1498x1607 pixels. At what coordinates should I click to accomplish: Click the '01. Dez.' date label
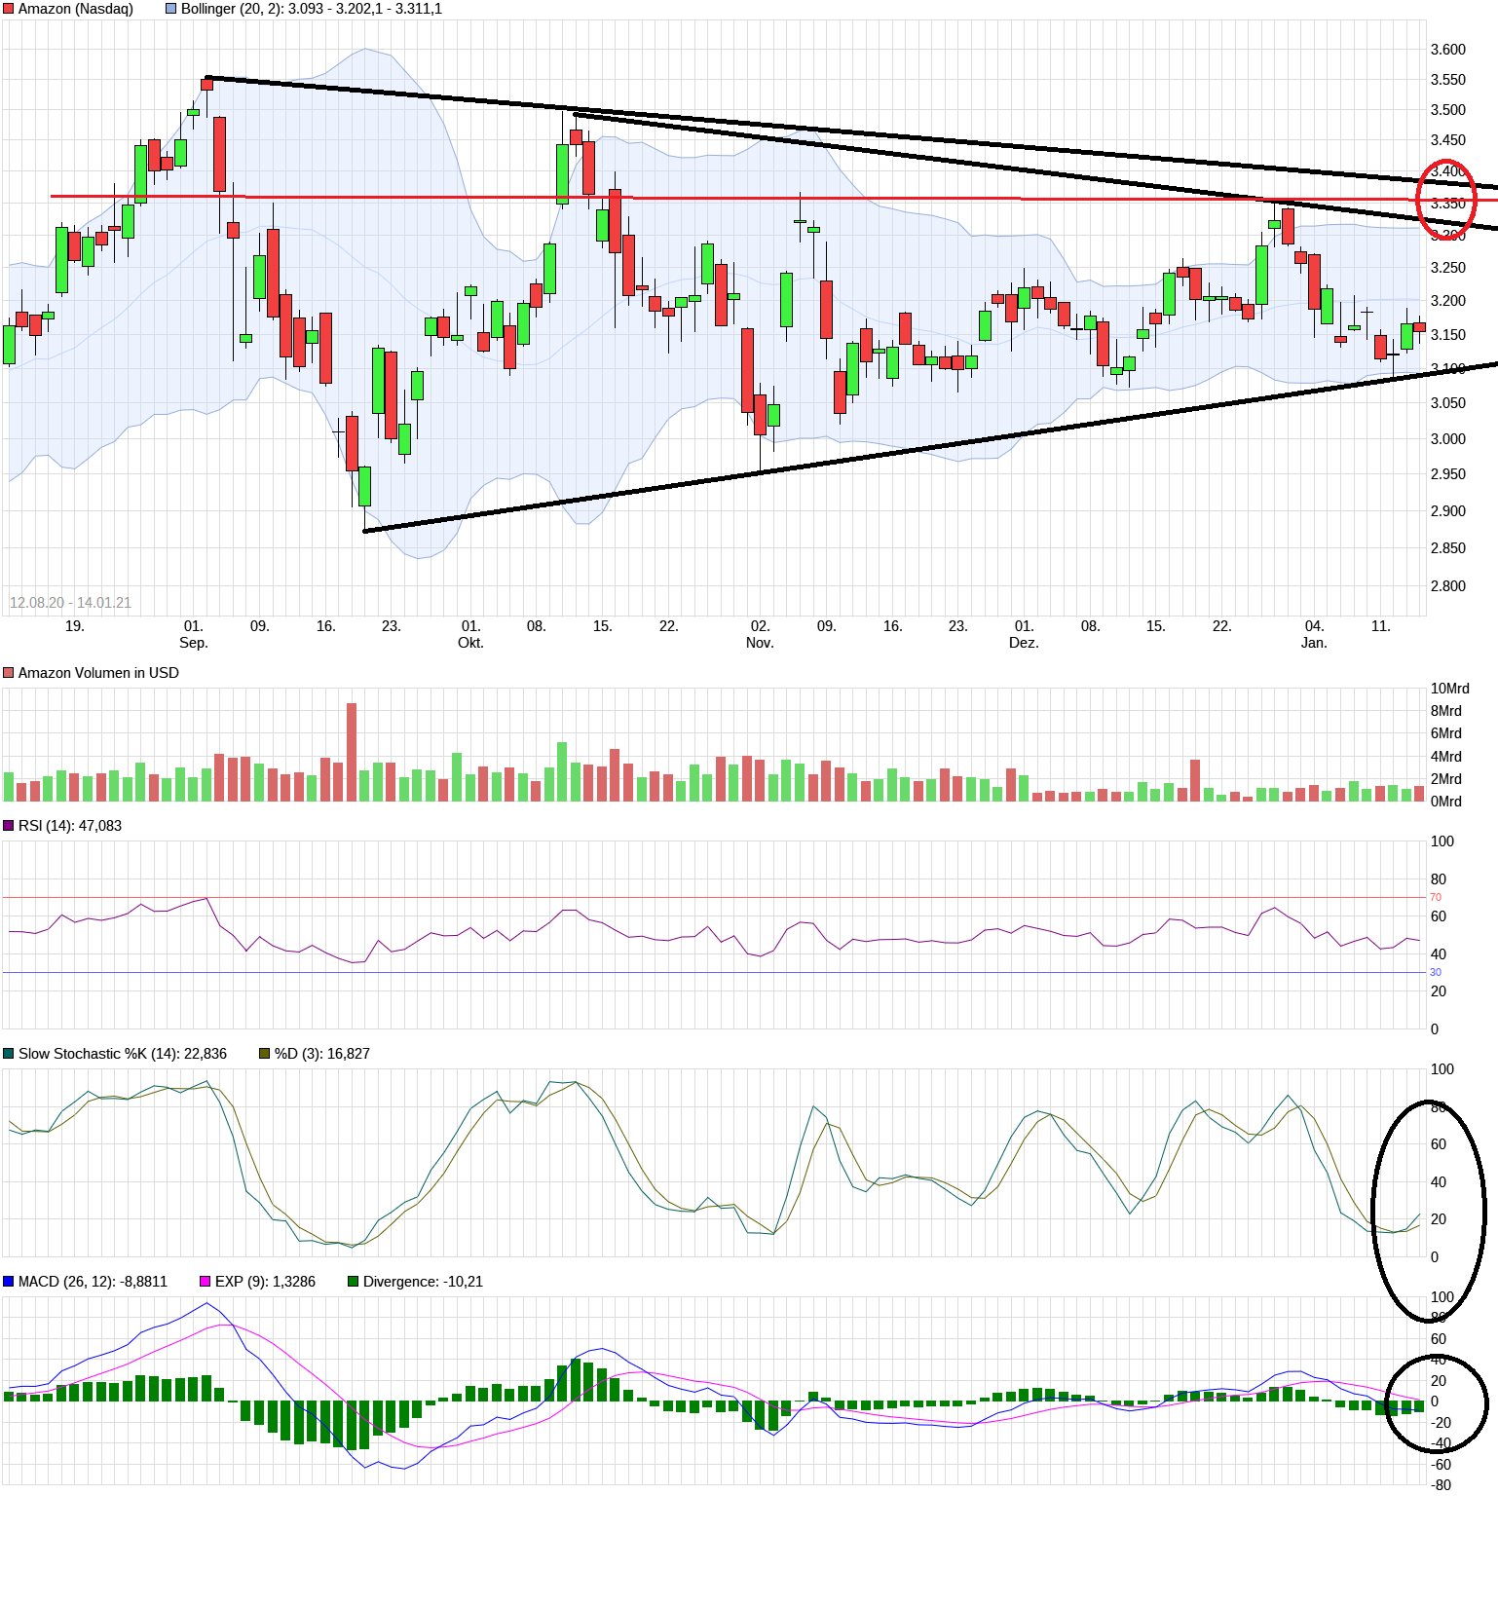point(1024,634)
